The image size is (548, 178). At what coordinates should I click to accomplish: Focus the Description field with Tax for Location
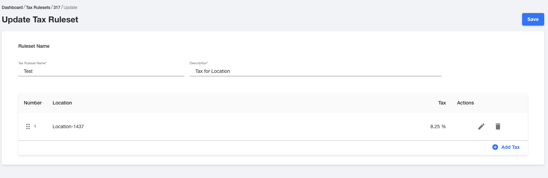[316, 71]
